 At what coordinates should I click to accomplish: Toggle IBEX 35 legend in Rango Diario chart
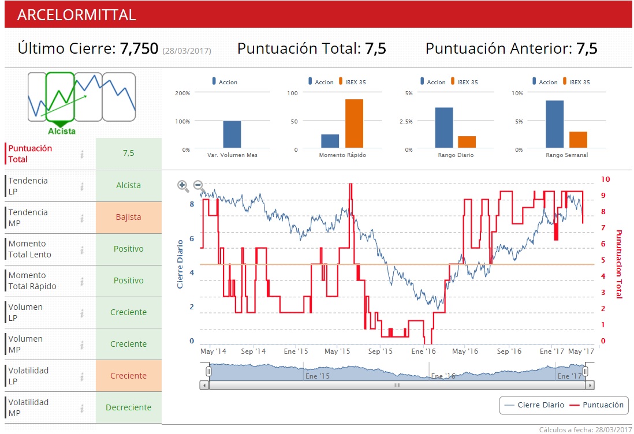click(x=464, y=81)
